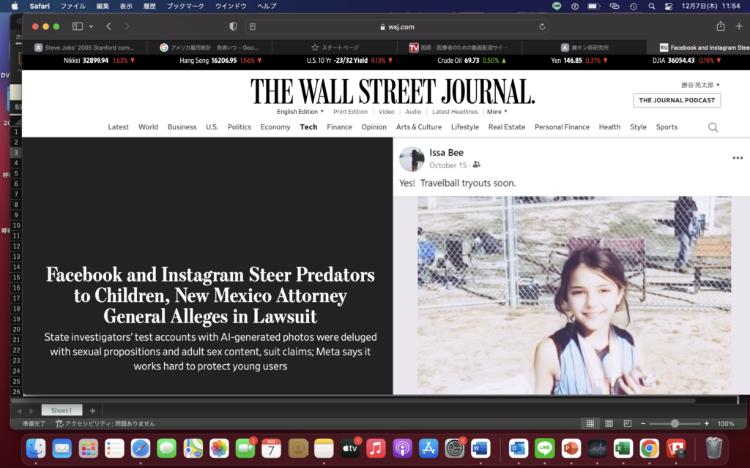Screen dimensions: 750x468
Task: Expand the More dropdown in WSJ header
Action: pos(497,112)
